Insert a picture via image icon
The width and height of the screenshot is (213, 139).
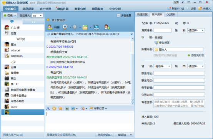(67, 109)
